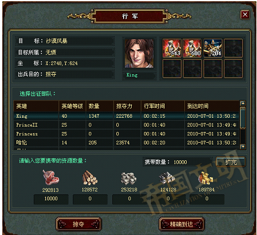Click the 精确到达 precise arrival button

coord(182,224)
